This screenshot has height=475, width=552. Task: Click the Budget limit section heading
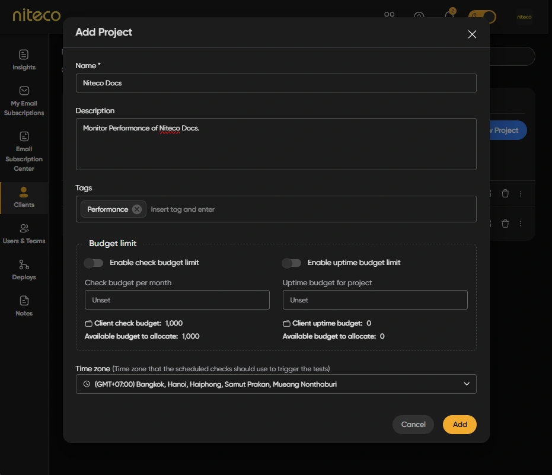pos(113,243)
